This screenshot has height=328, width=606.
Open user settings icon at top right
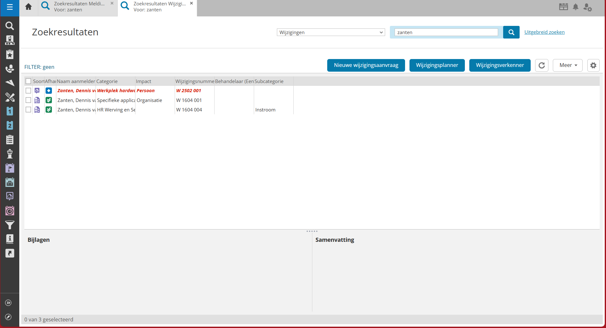588,7
